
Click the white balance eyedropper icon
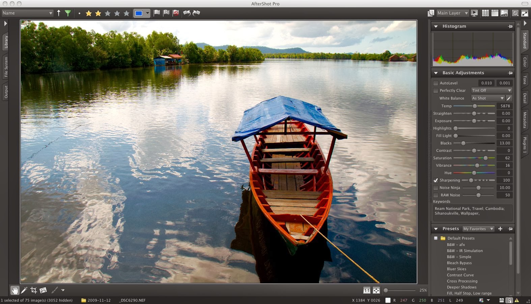(x=509, y=98)
